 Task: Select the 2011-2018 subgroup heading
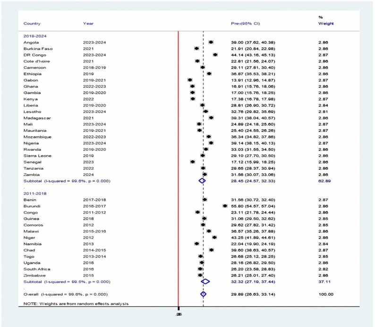pyautogui.click(x=35, y=193)
